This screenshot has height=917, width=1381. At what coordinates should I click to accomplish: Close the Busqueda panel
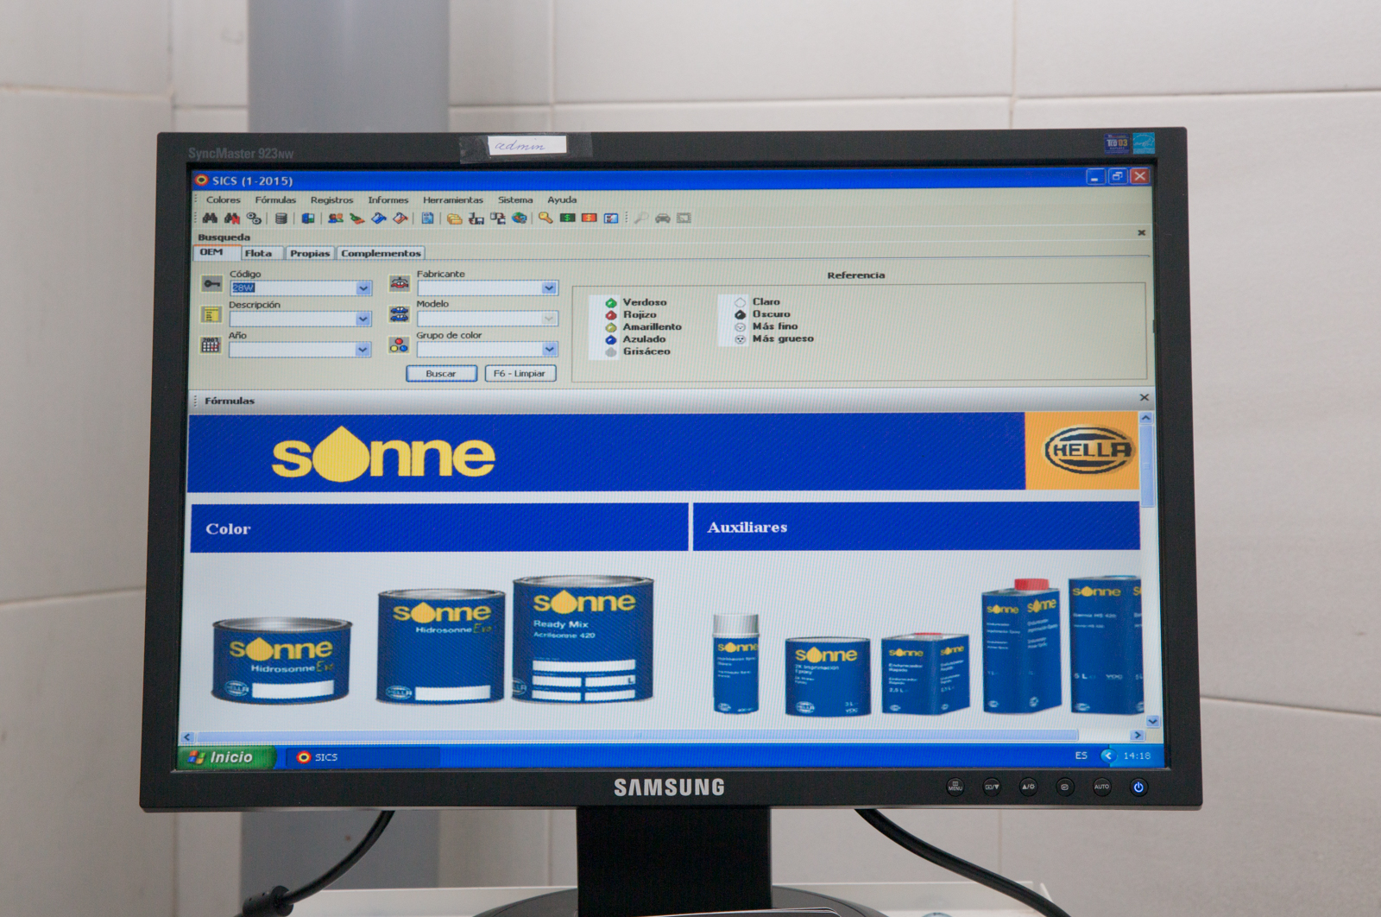coord(1141,233)
